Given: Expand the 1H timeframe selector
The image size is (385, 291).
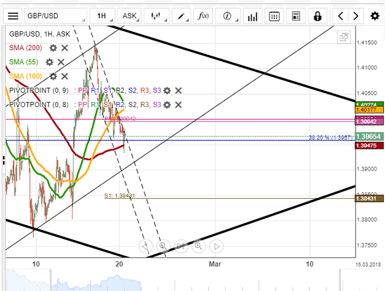Looking at the screenshot, I should tap(101, 15).
